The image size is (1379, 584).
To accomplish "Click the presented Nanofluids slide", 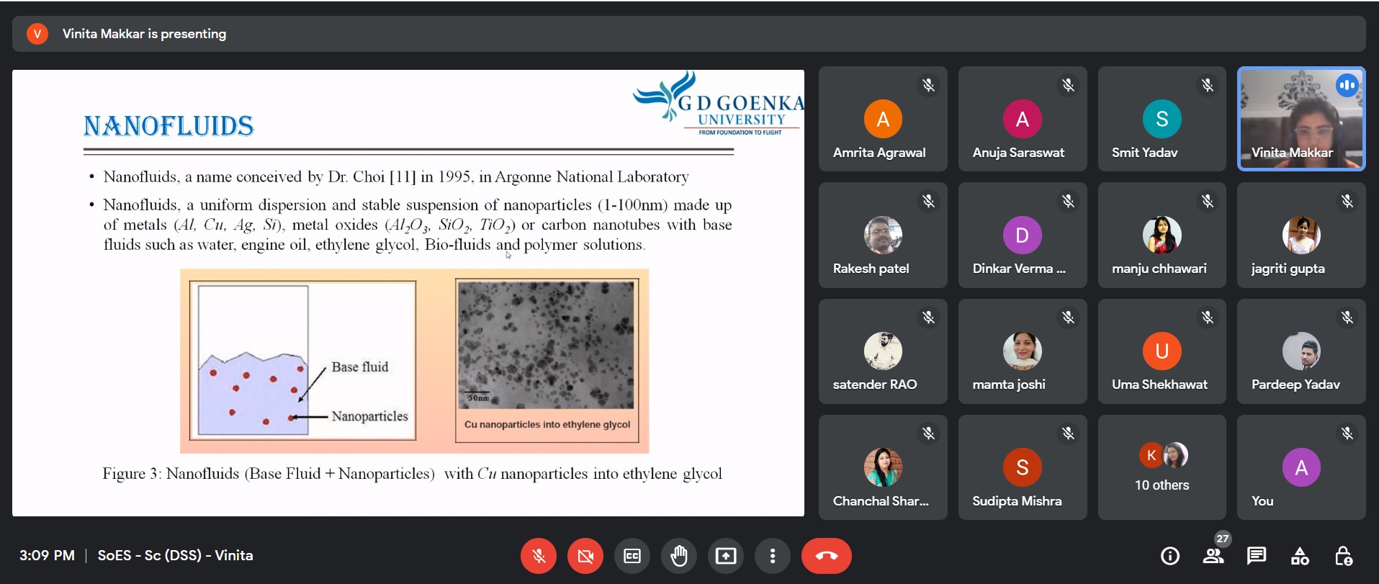I will [x=408, y=292].
